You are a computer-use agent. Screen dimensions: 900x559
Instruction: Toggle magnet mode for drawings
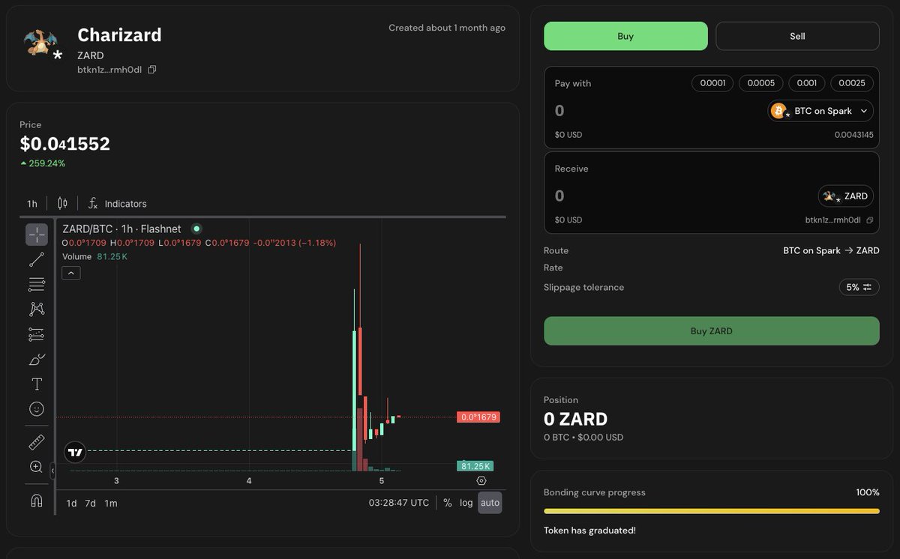[36, 500]
